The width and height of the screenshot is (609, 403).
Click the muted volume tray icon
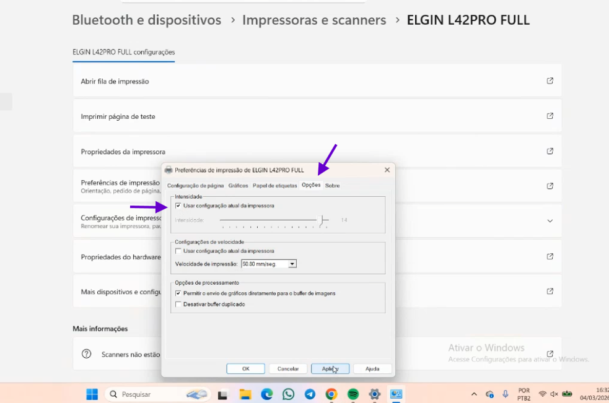(554, 394)
